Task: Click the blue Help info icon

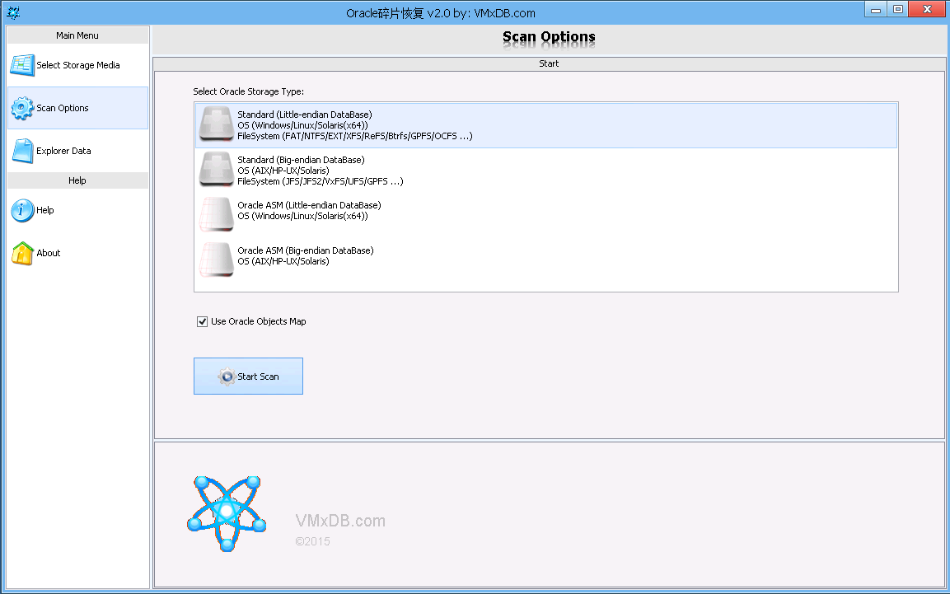Action: pyautogui.click(x=22, y=211)
